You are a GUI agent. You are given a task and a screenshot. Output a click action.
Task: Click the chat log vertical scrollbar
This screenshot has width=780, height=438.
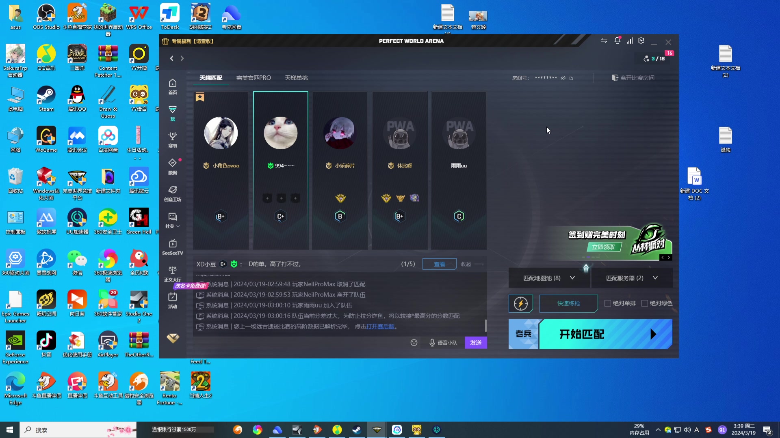485,325
